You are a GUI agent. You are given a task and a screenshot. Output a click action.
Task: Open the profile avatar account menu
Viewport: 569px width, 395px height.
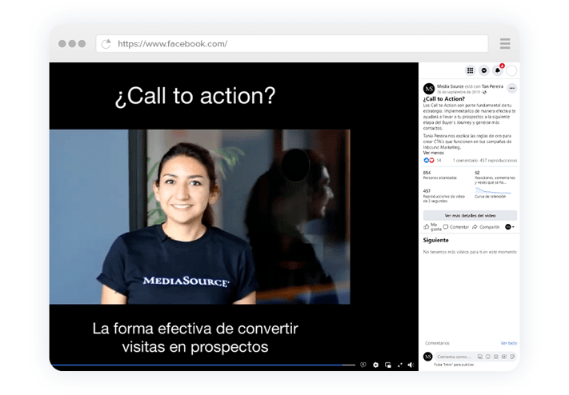pos(511,70)
